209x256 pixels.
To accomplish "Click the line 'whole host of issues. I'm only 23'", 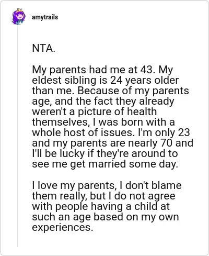I will pos(111,132).
